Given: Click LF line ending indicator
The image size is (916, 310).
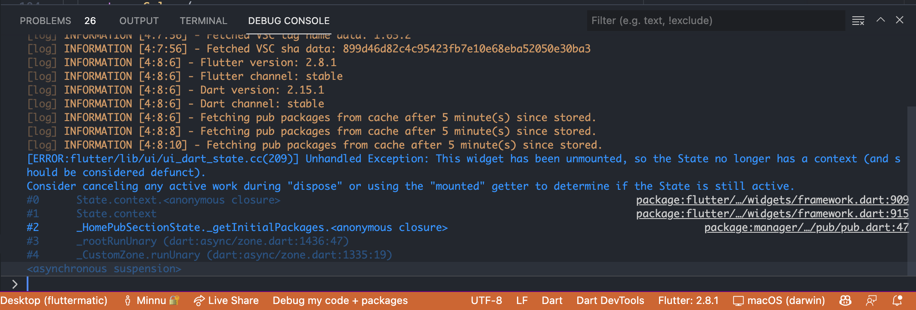Looking at the screenshot, I should pos(522,301).
